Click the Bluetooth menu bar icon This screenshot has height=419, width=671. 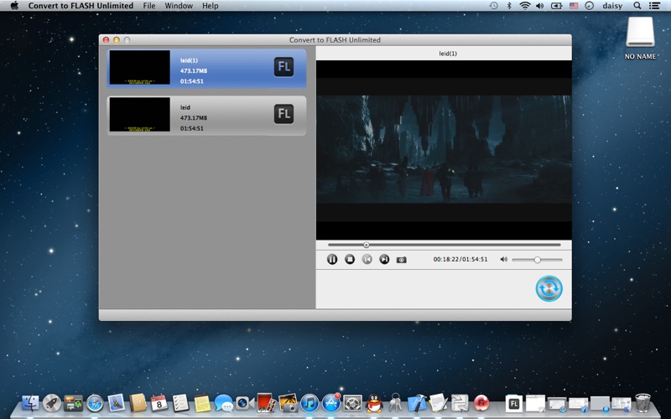pyautogui.click(x=509, y=6)
